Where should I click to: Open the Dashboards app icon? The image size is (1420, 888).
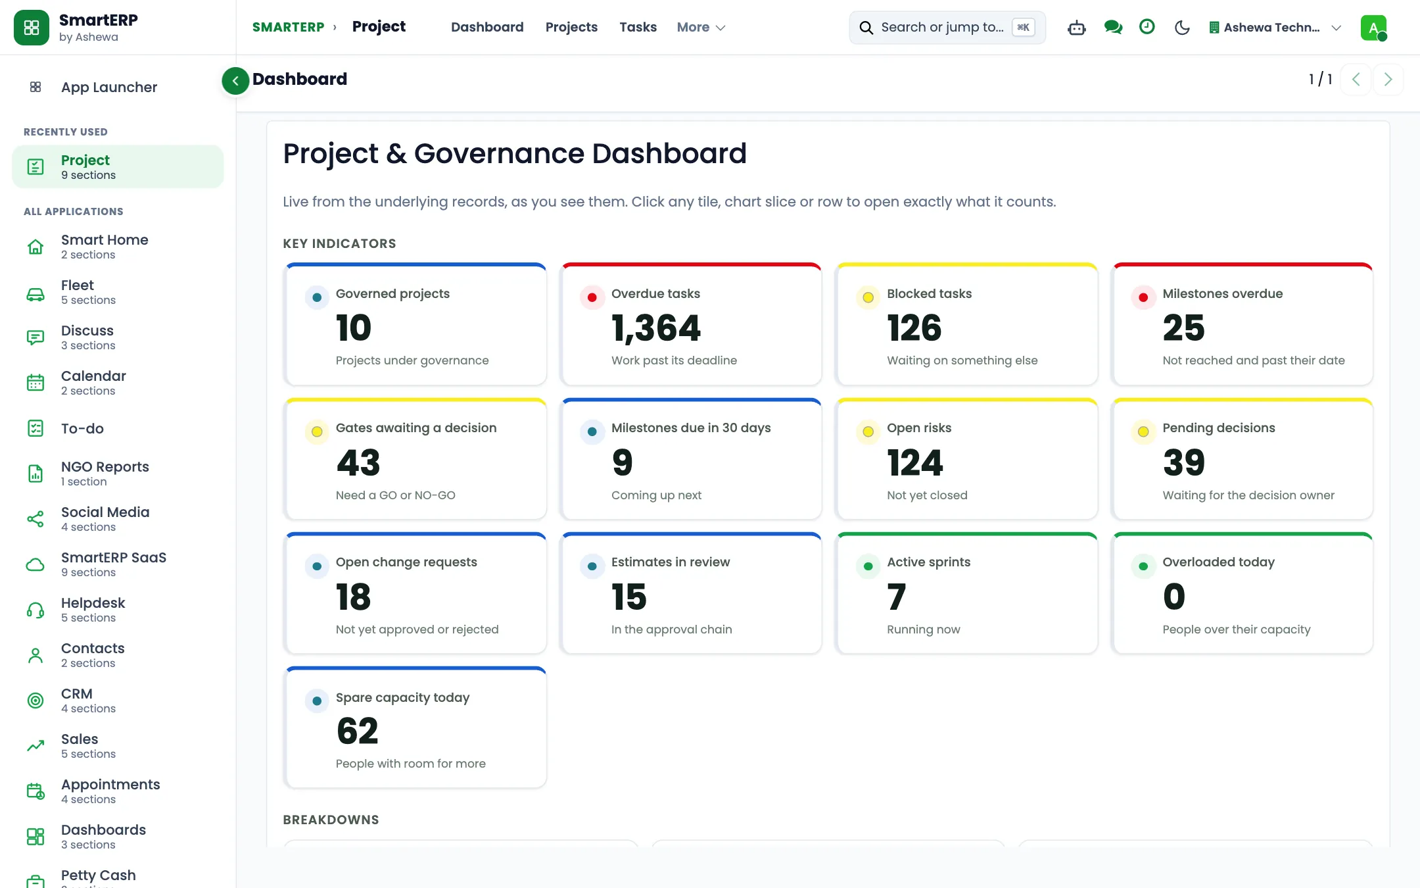[35, 837]
